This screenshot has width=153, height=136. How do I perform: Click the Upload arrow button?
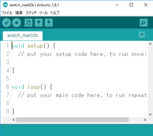tap(16, 23)
